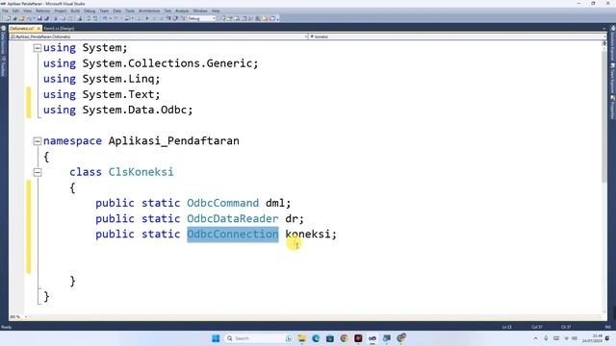Open Microsoft Store from the taskbar

(330, 338)
